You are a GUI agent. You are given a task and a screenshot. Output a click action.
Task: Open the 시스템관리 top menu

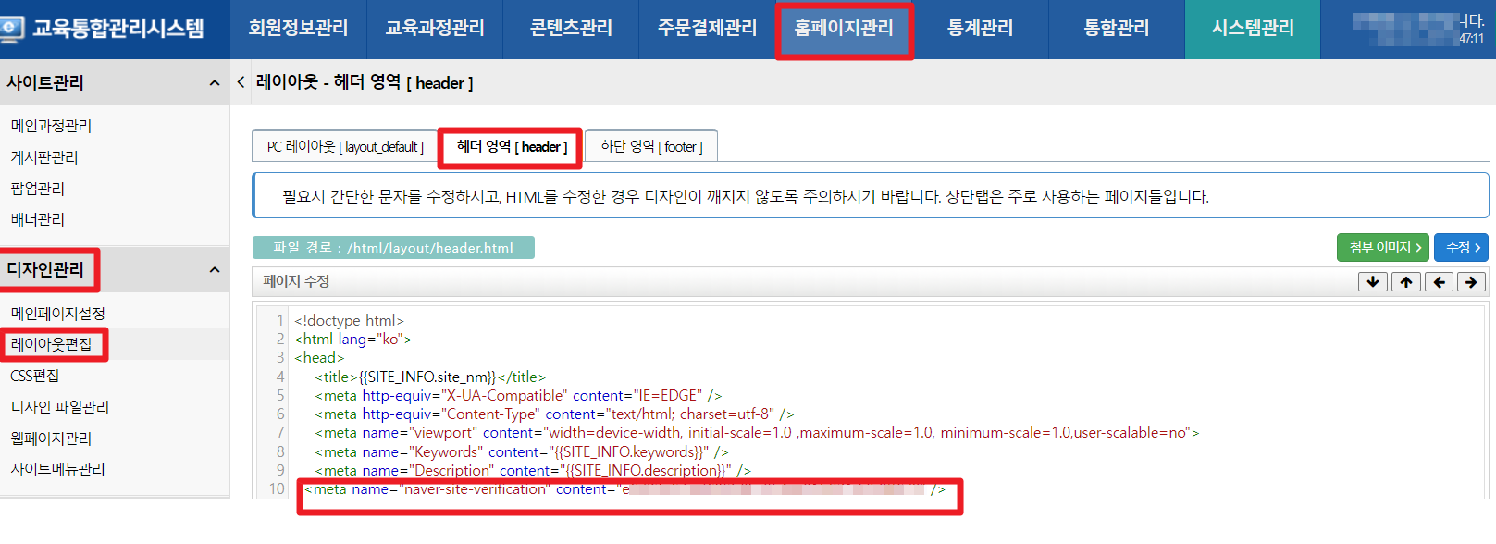point(1253,29)
